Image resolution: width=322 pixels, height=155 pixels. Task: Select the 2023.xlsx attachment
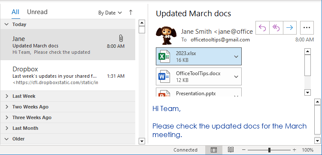coord(199,56)
